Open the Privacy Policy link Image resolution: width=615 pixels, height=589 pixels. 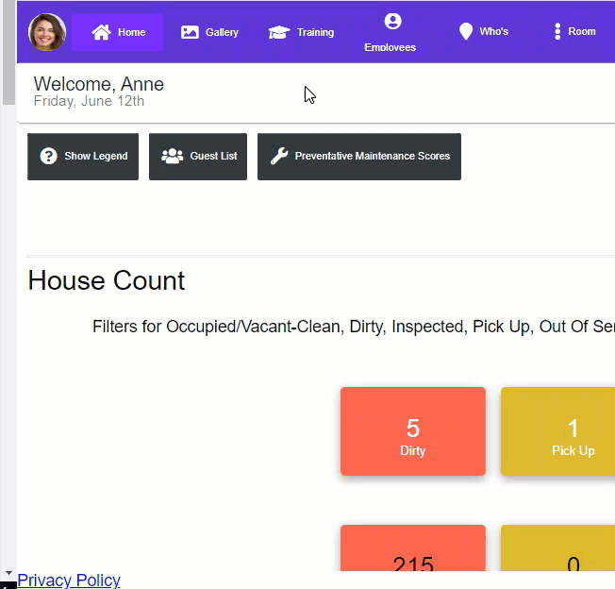tap(69, 581)
